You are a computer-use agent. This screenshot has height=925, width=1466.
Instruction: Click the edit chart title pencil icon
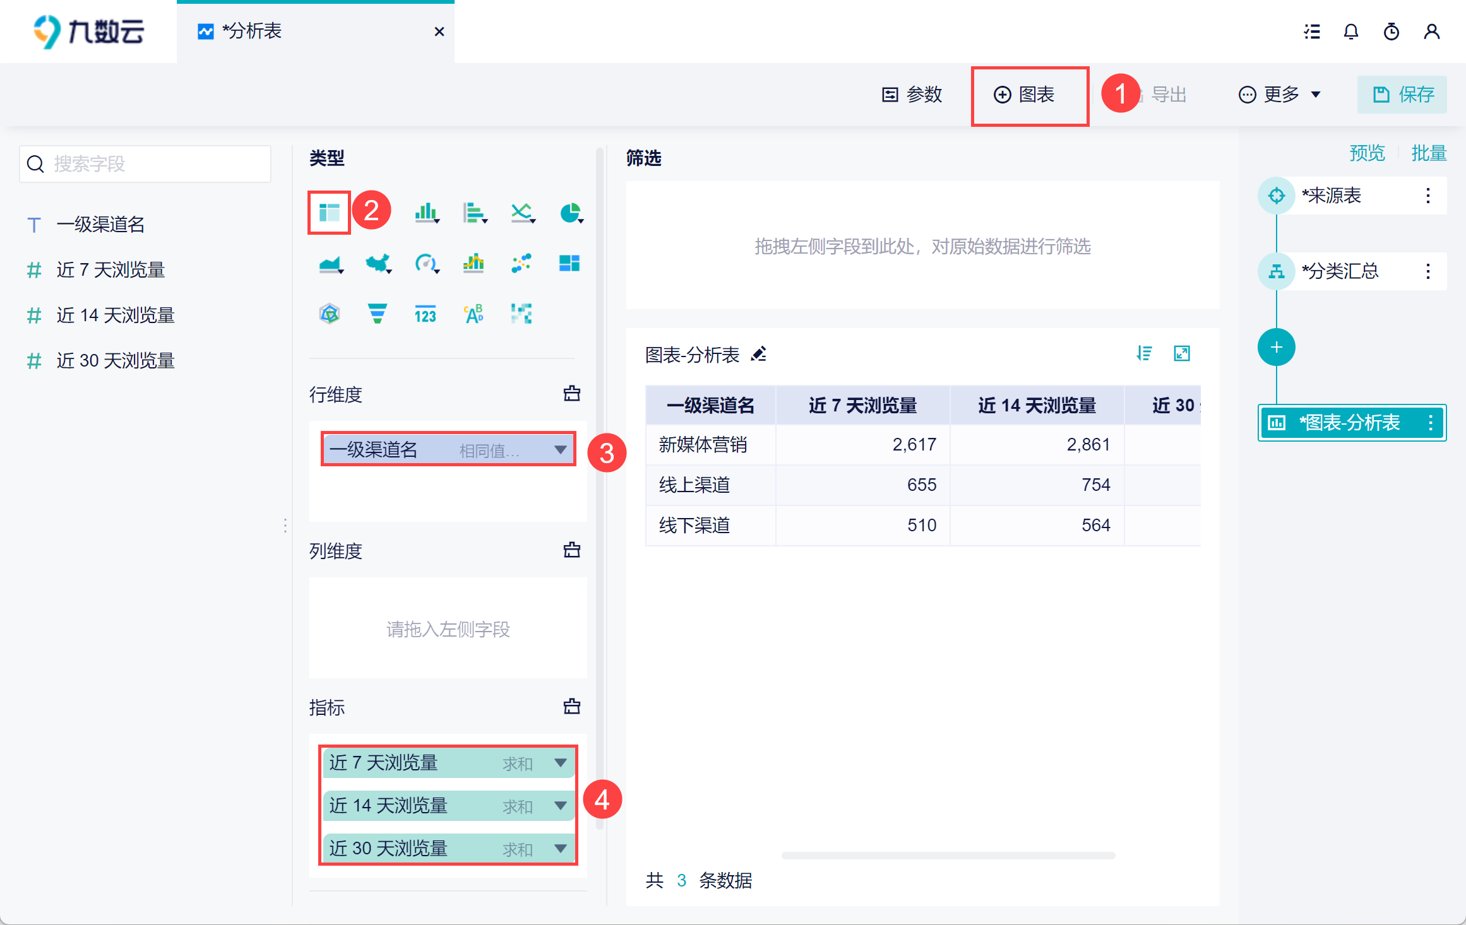(759, 354)
